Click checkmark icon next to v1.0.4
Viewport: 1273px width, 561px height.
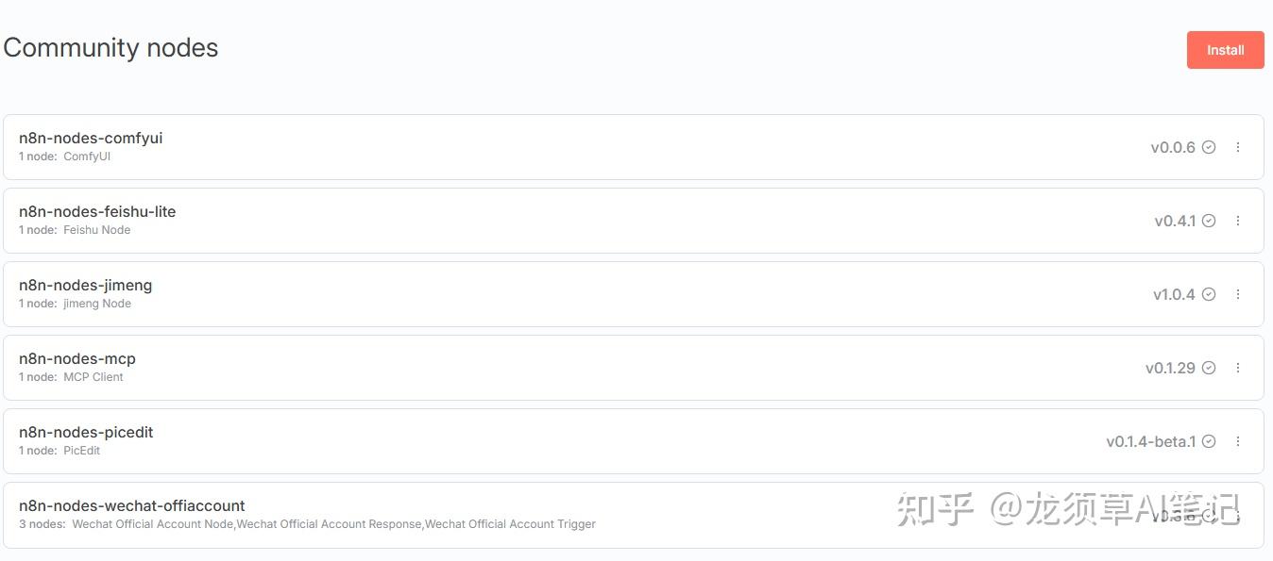pyautogui.click(x=1209, y=294)
